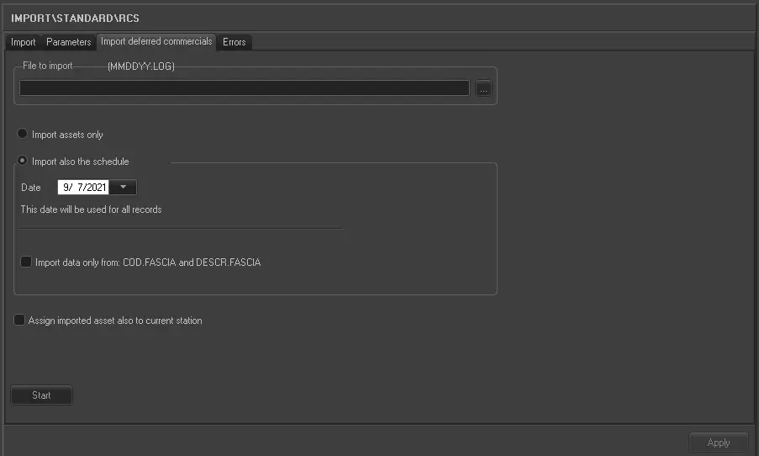Open the date picker dropdown arrow
This screenshot has width=759, height=456.
[123, 188]
